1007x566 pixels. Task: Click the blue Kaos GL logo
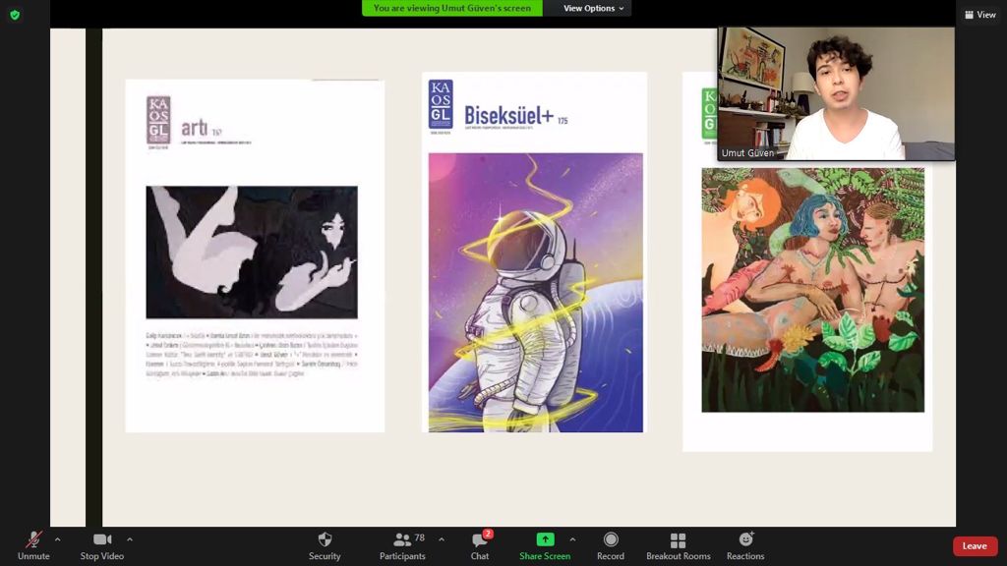point(441,104)
